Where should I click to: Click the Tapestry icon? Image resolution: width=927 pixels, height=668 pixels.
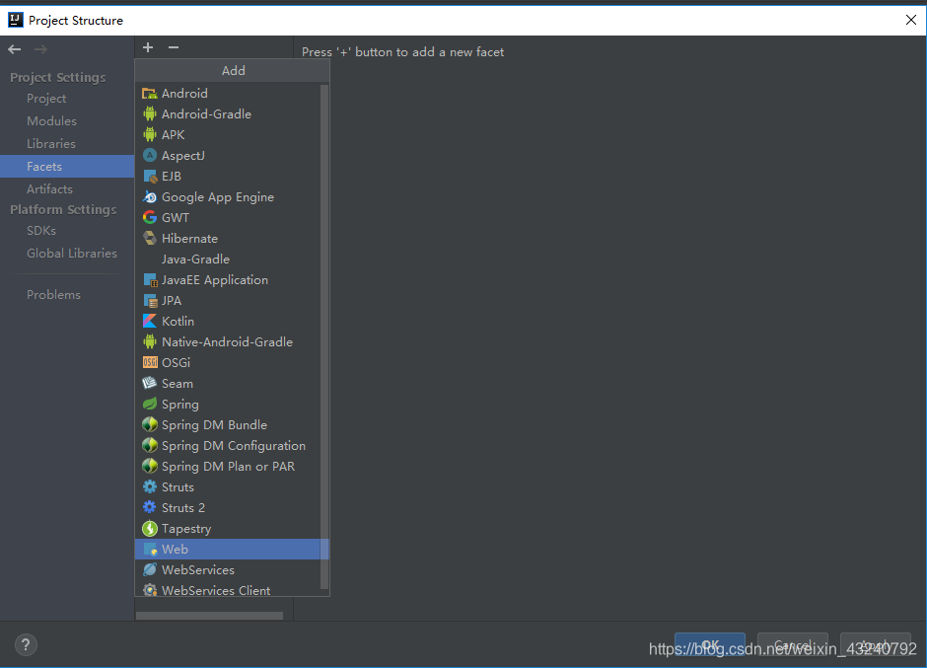pos(150,528)
